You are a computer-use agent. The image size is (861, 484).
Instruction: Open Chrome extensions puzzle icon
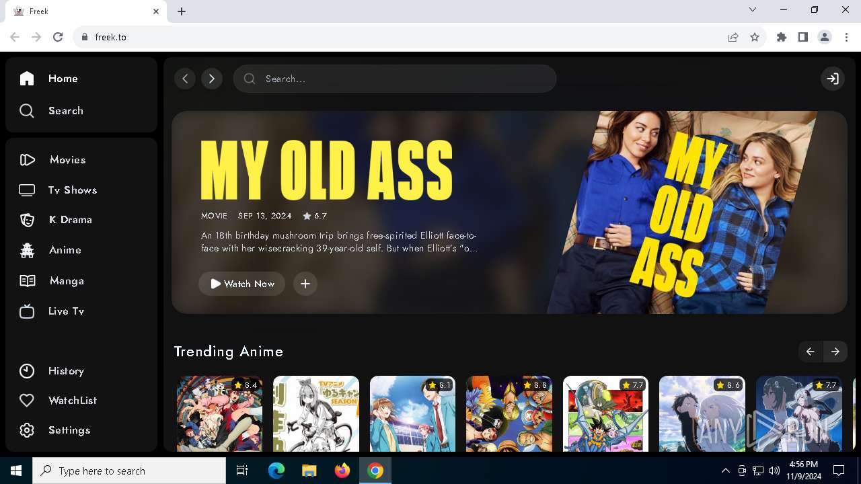coord(782,37)
